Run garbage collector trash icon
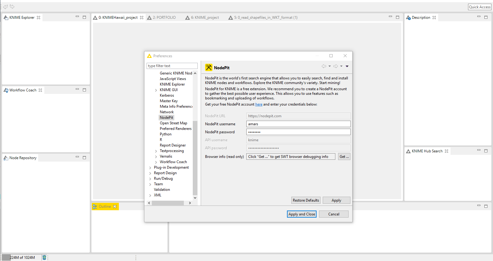 [44, 258]
